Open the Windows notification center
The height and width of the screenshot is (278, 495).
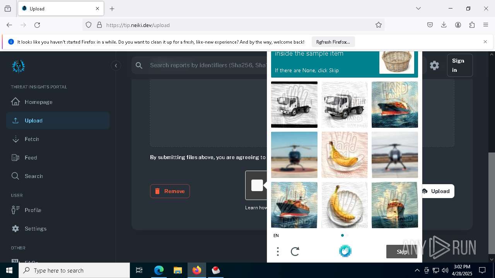[x=482, y=270]
